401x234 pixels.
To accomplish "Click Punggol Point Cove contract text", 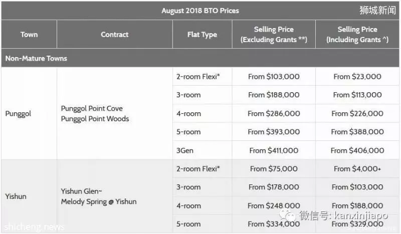I will 92,108.
